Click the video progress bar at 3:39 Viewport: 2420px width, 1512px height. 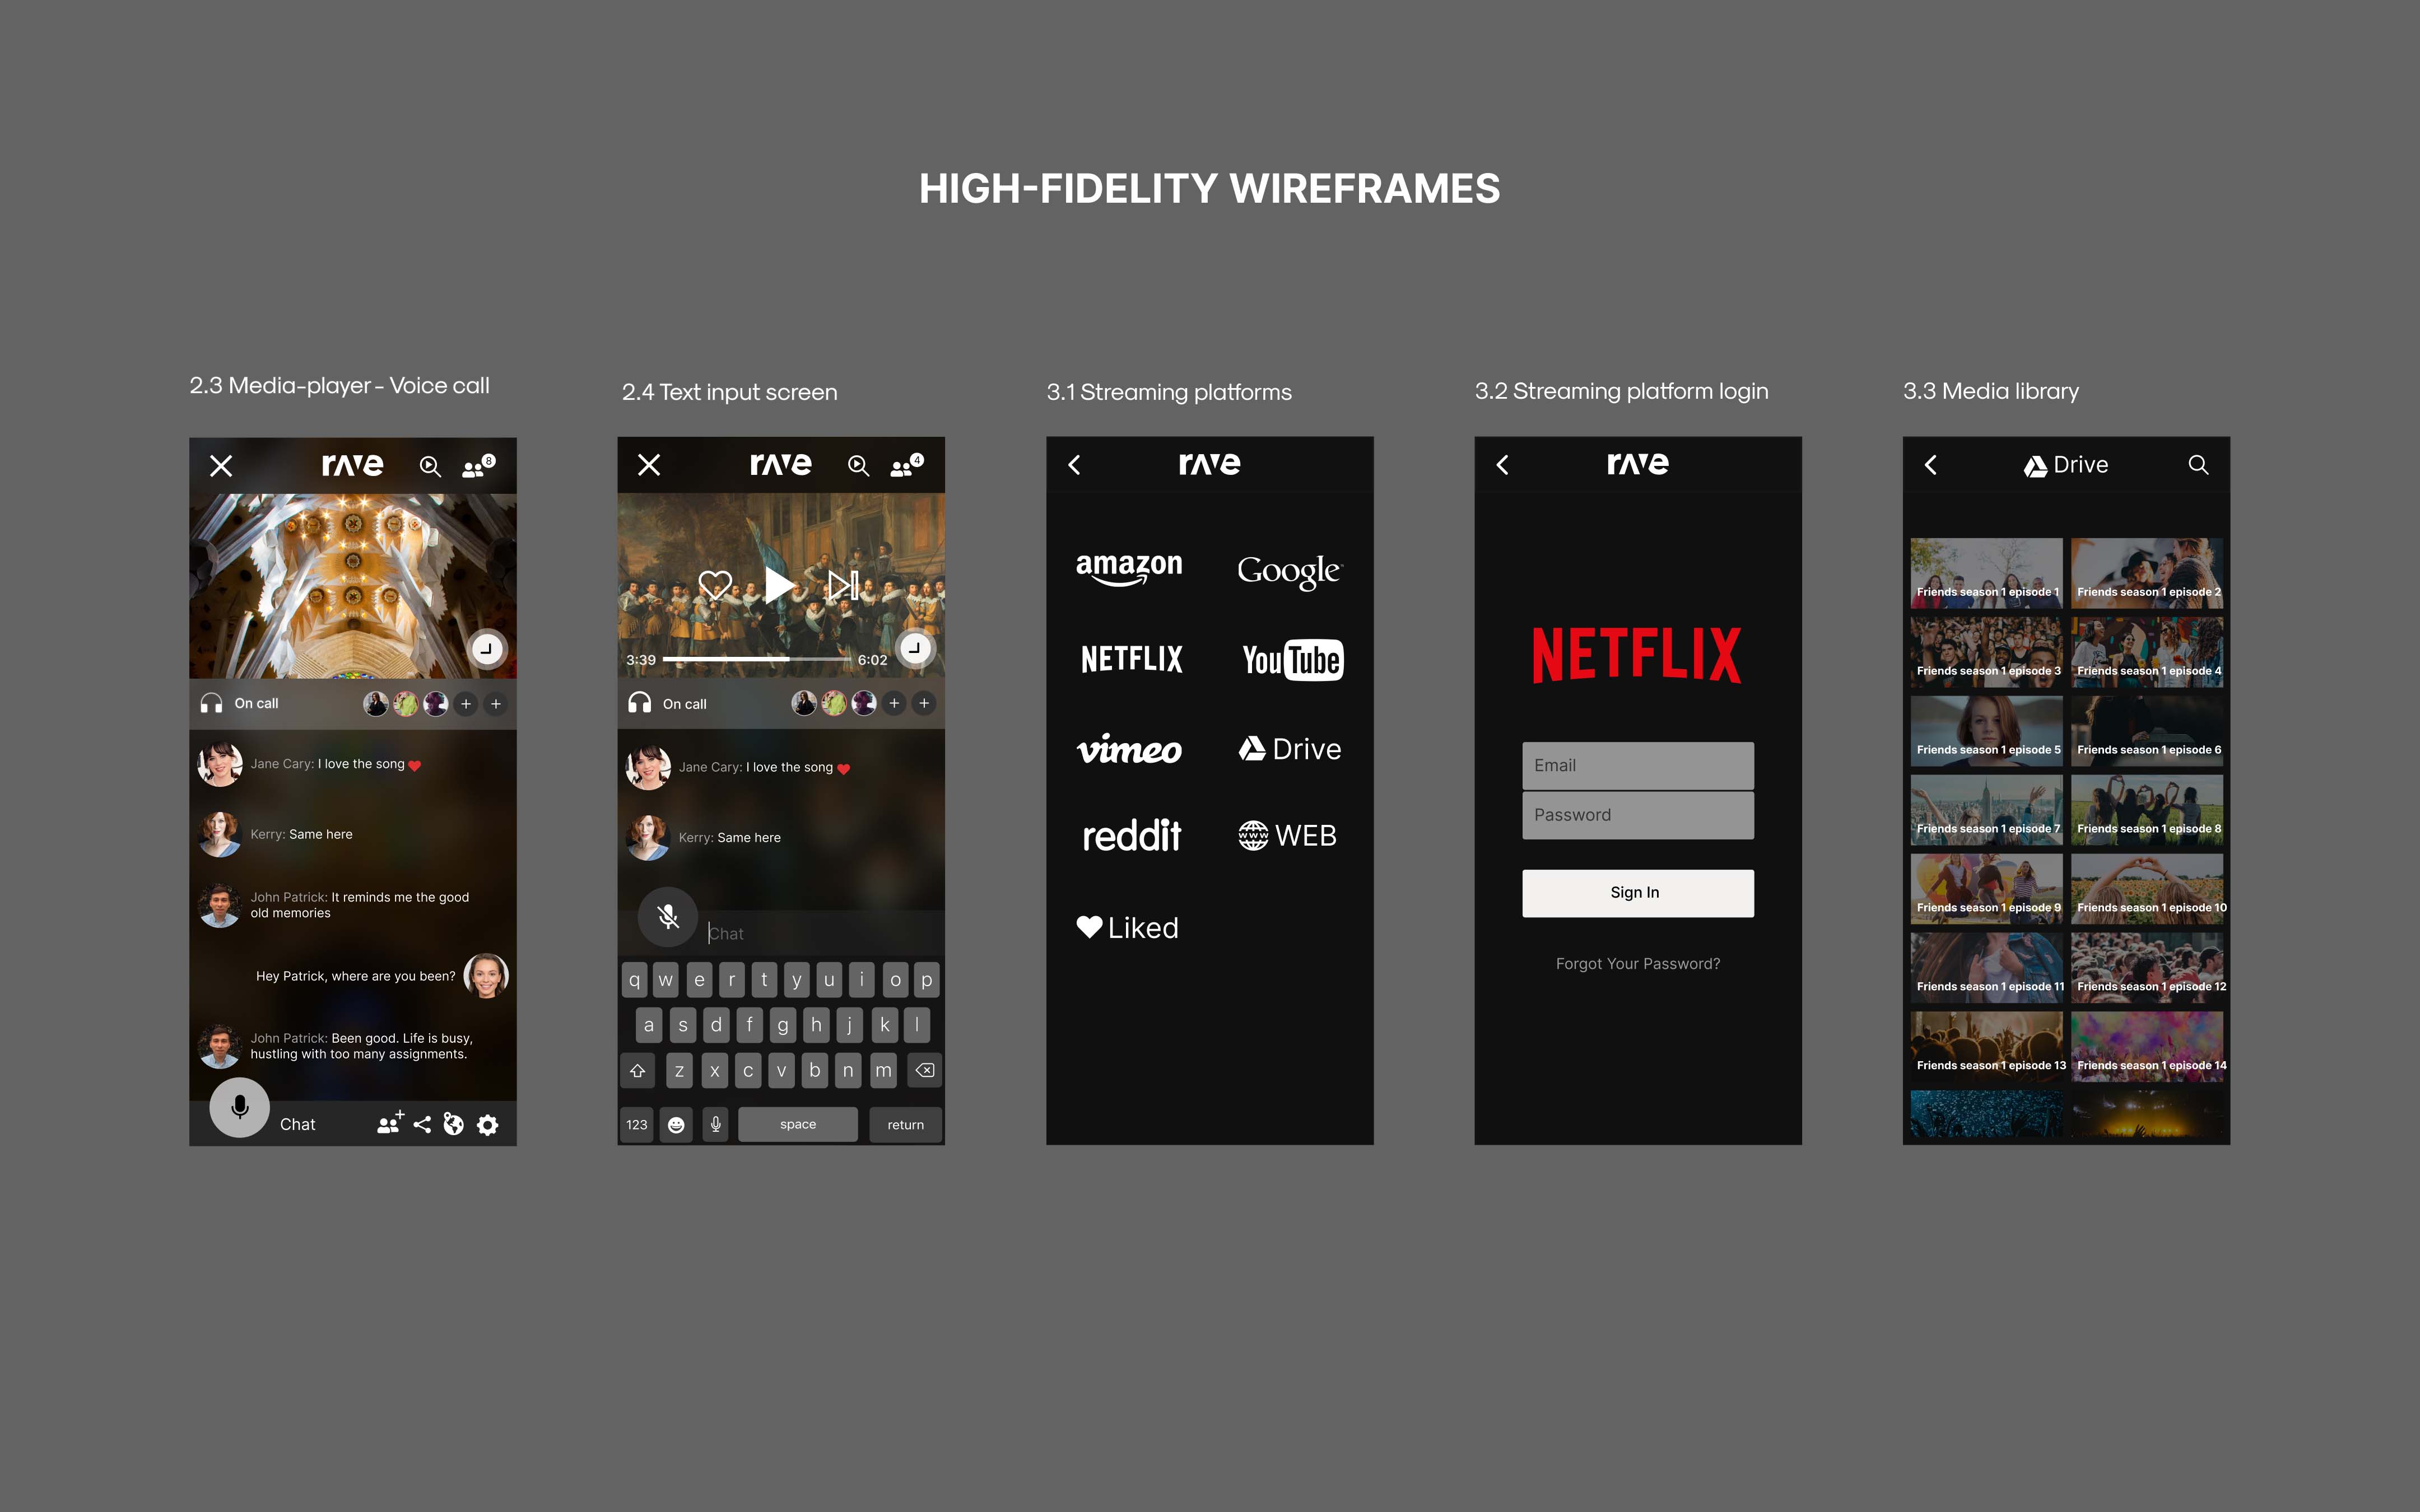click(x=756, y=660)
